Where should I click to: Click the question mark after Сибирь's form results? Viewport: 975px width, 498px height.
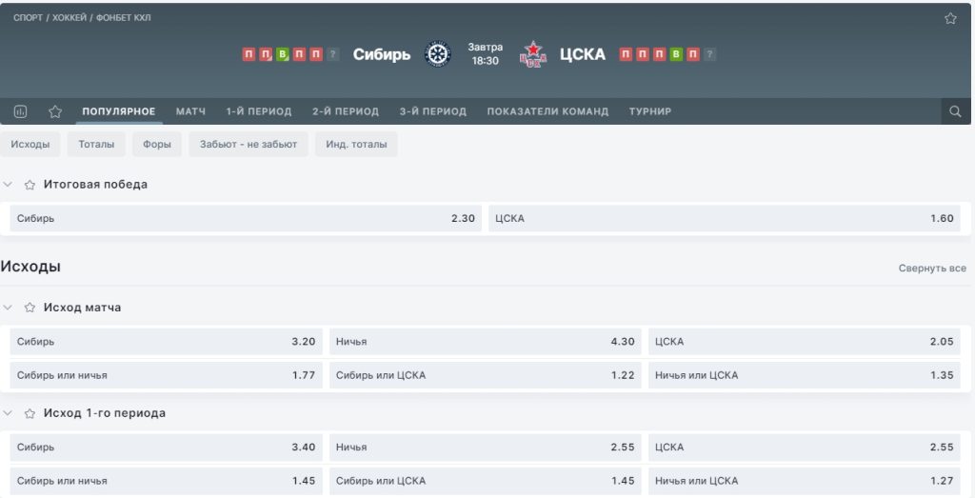(x=332, y=54)
